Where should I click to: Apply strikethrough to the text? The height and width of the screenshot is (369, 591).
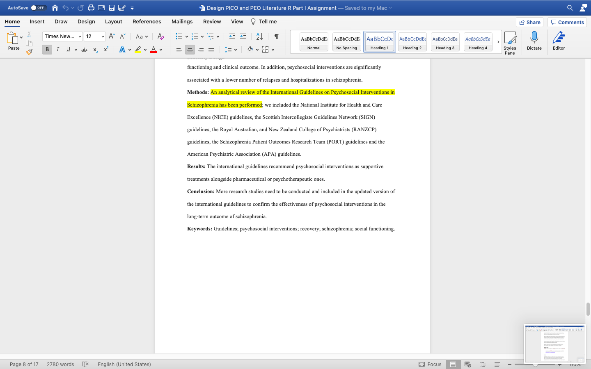point(84,49)
